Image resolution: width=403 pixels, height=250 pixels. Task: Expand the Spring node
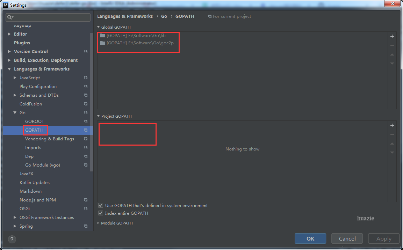tap(15, 226)
